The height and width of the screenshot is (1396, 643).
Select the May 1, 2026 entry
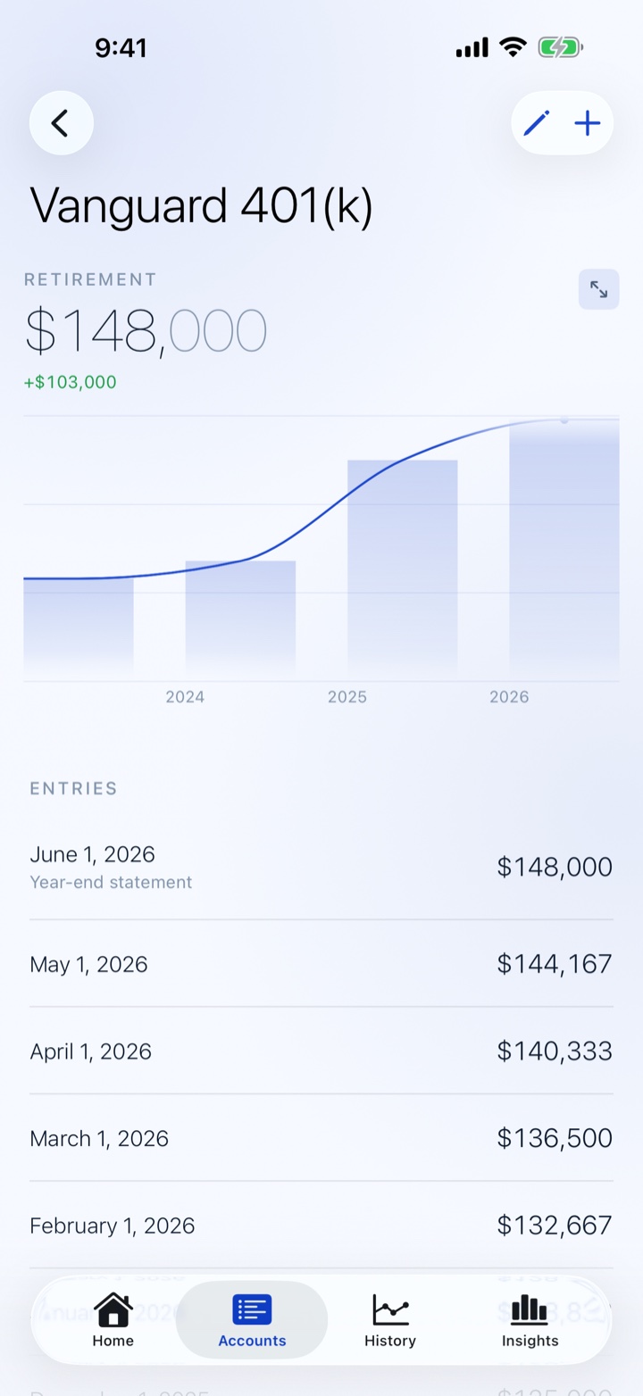(321, 964)
